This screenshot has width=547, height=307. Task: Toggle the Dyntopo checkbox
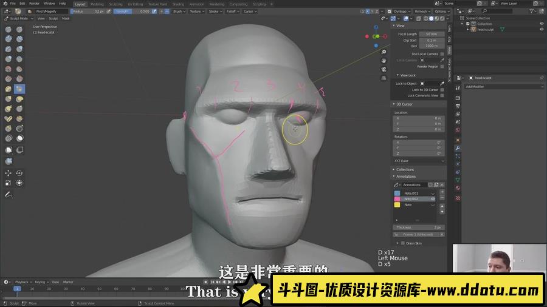coord(390,12)
